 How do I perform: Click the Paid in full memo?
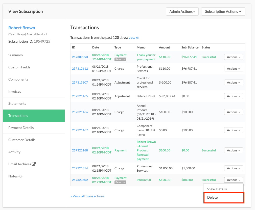coord(144,180)
